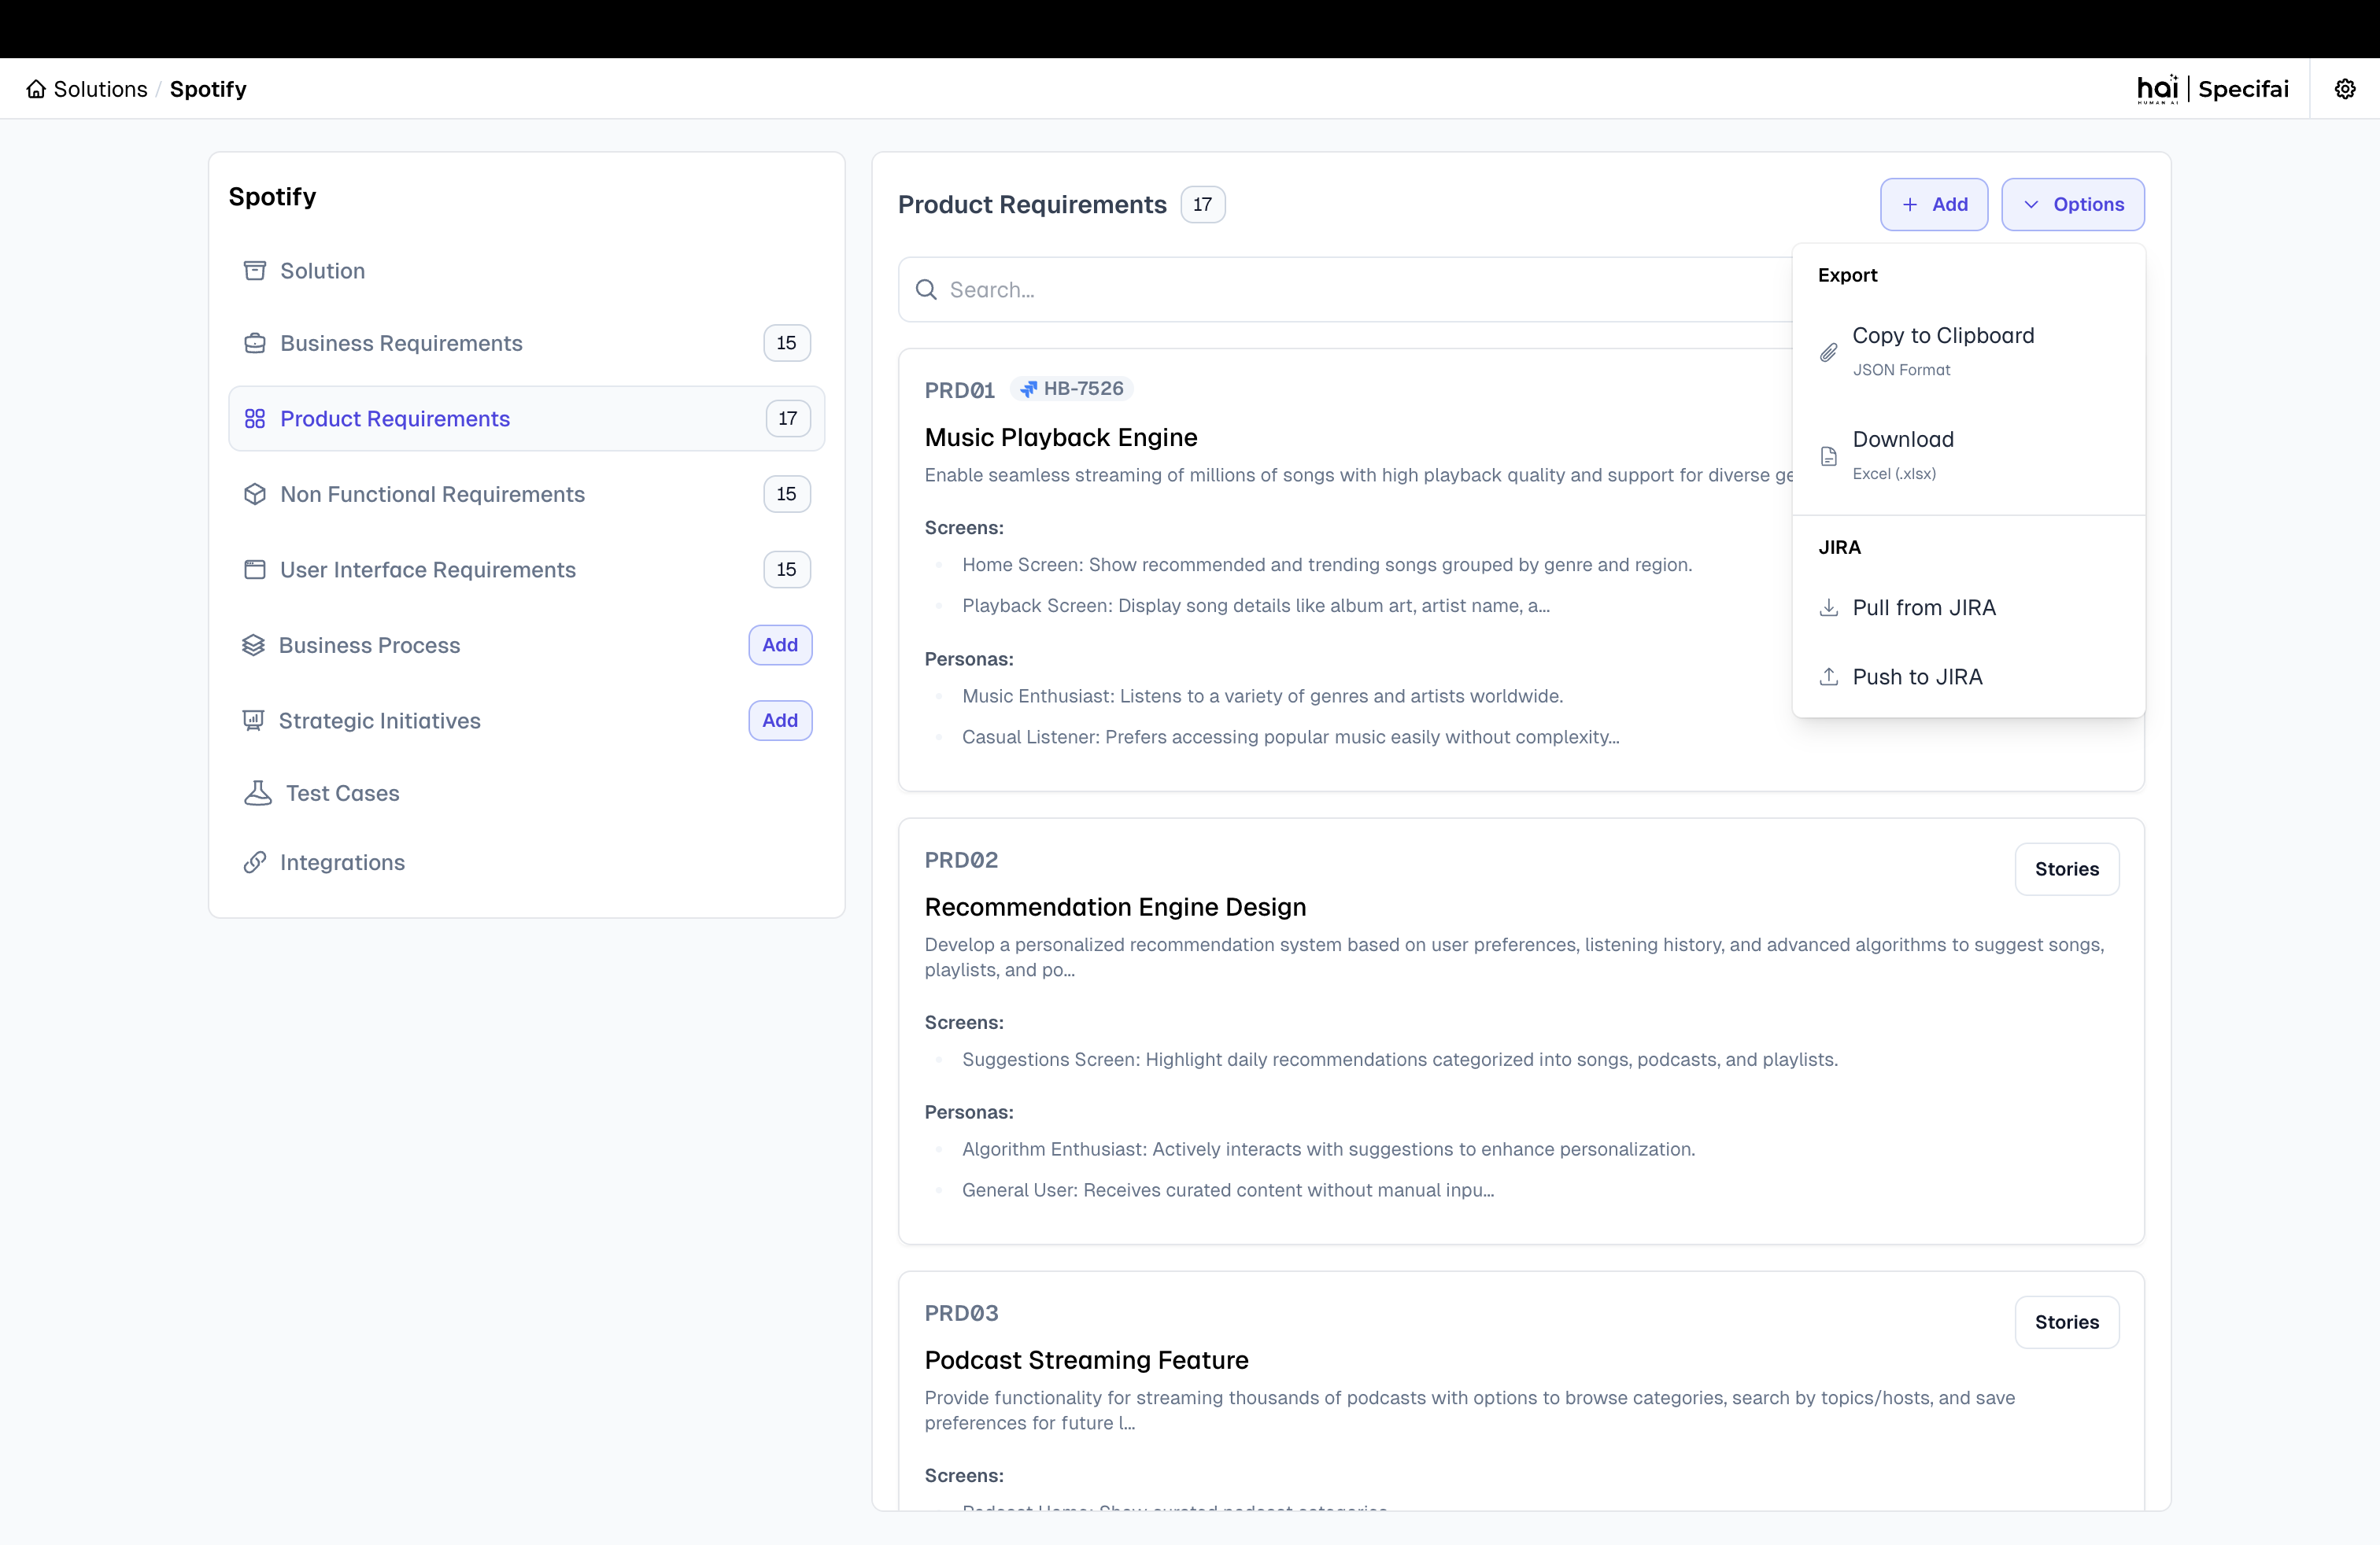Collapse the Options dropdown
This screenshot has width=2380, height=1545.
[2072, 204]
